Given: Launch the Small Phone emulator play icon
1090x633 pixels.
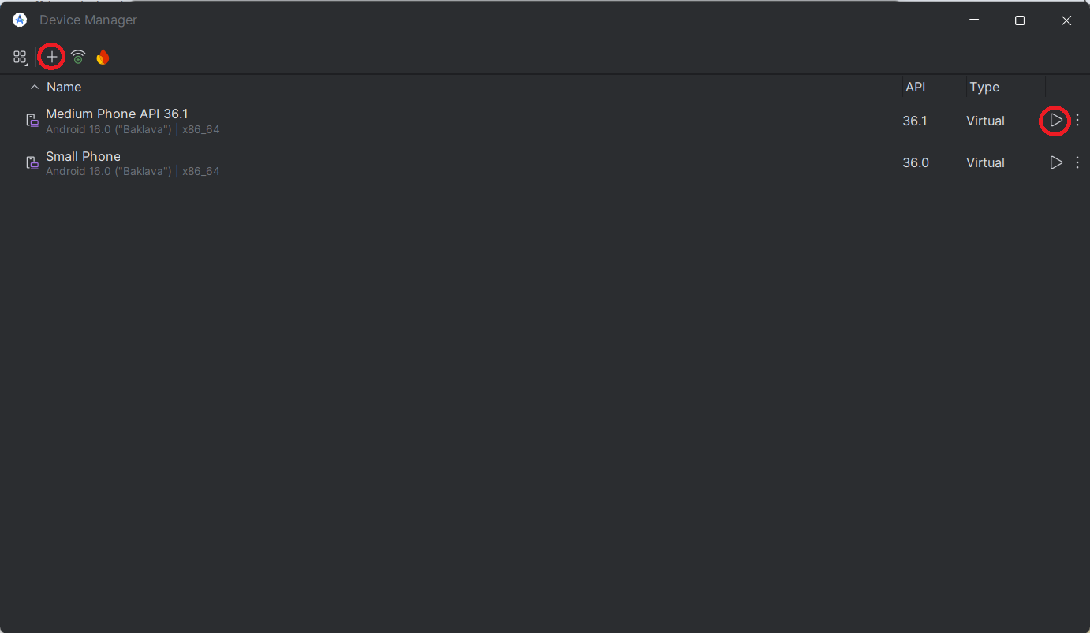Looking at the screenshot, I should [1055, 162].
